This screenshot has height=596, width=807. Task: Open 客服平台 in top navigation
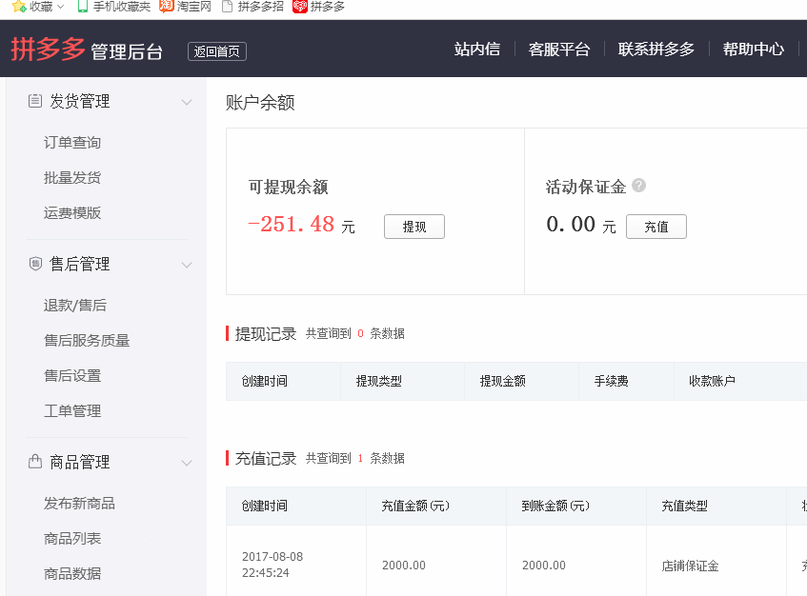(x=559, y=50)
